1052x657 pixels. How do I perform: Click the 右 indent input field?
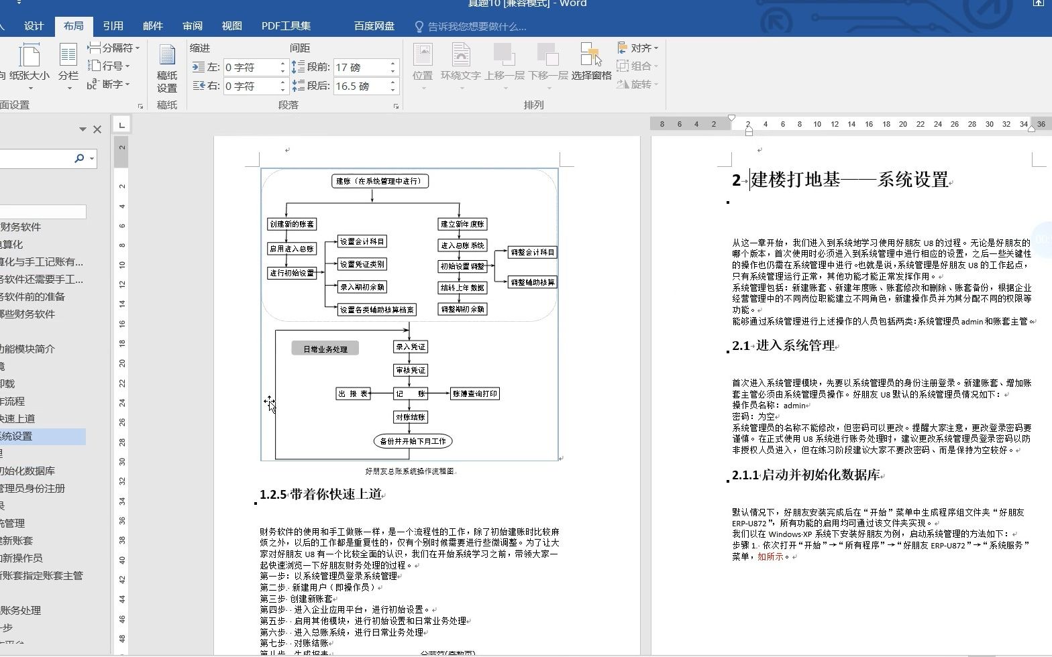point(250,86)
